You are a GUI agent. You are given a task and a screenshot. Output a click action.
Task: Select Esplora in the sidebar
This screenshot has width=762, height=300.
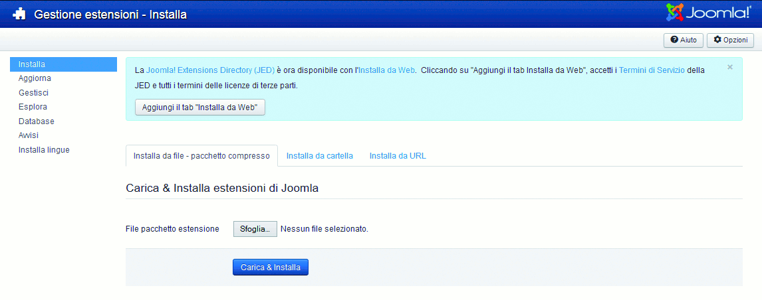pos(33,107)
